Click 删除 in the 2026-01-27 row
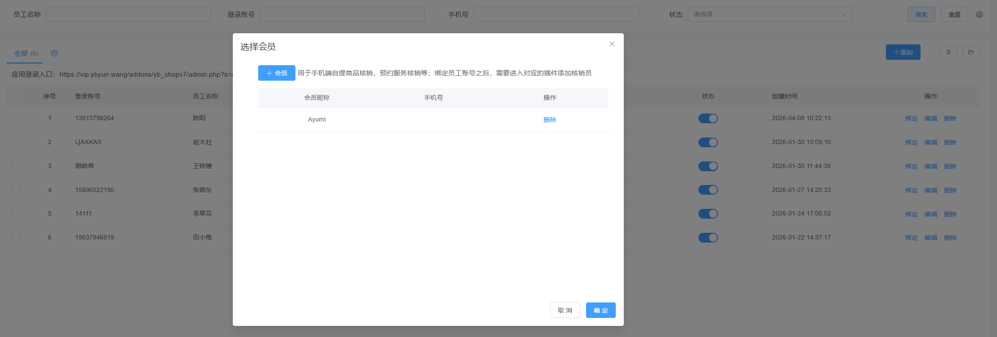The image size is (997, 337). tap(950, 190)
